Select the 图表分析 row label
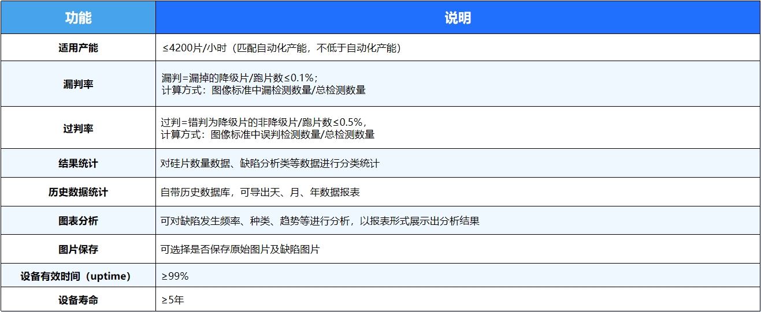Screen dimensions: 761x312 pyautogui.click(x=78, y=221)
